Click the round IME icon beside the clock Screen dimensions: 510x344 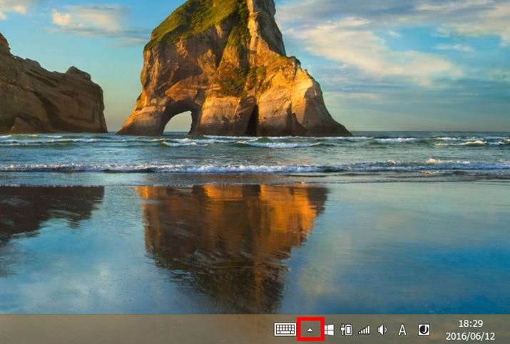pyautogui.click(x=424, y=329)
